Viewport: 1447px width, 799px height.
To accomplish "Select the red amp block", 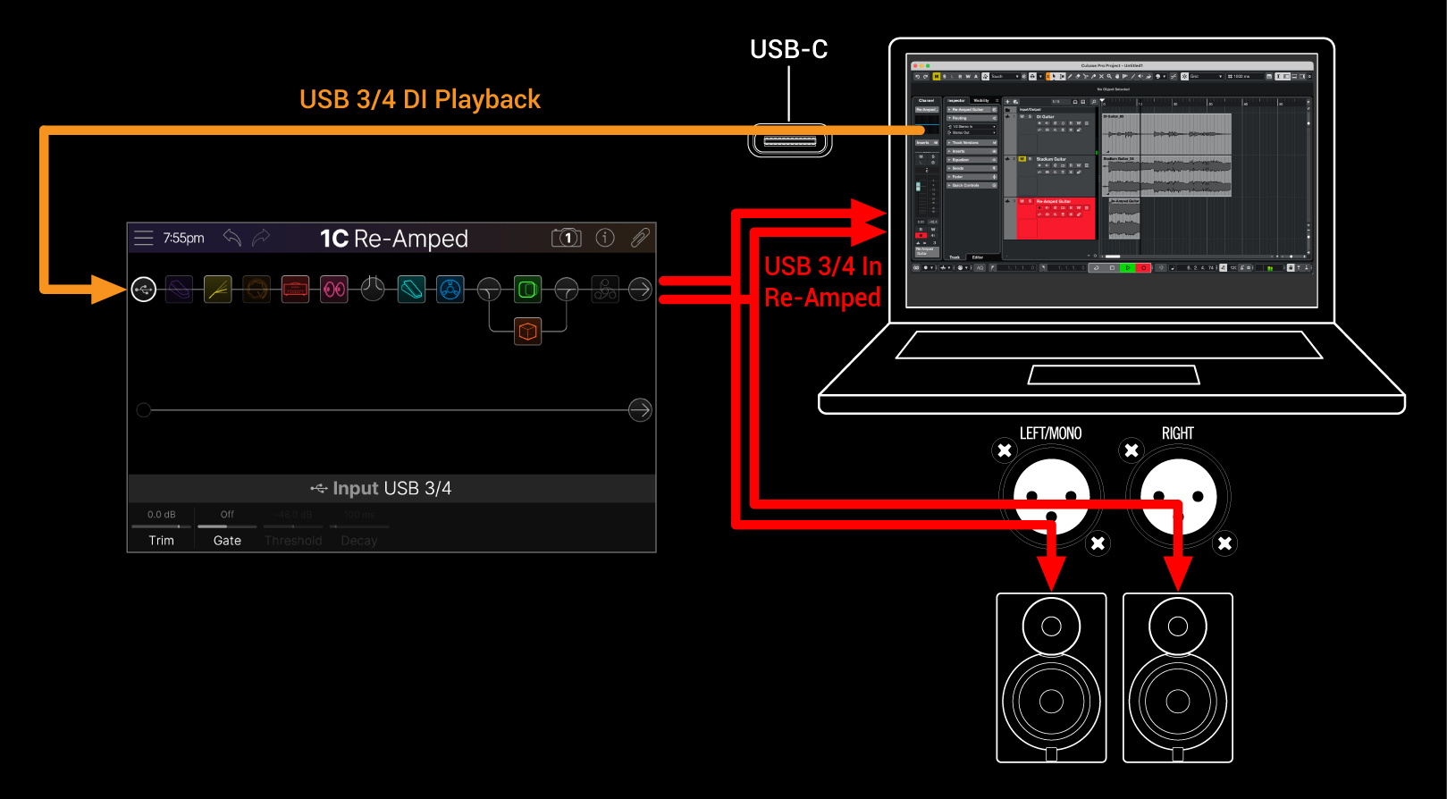I will point(295,290).
